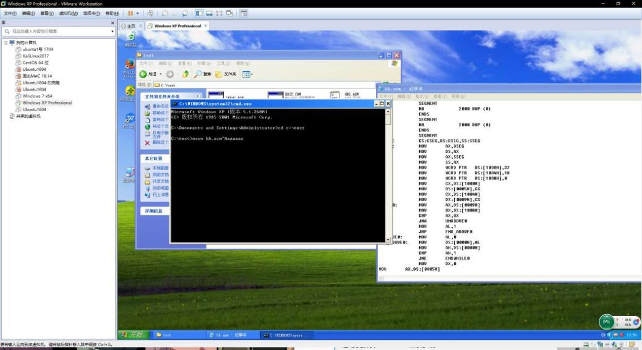Image resolution: width=642 pixels, height=350 pixels.
Task: Open the 文件(F) menu in VMware
Action: pyautogui.click(x=10, y=14)
